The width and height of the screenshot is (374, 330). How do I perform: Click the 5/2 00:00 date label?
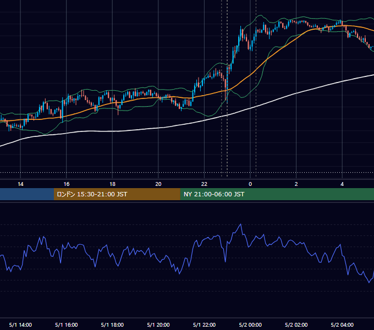(250, 324)
